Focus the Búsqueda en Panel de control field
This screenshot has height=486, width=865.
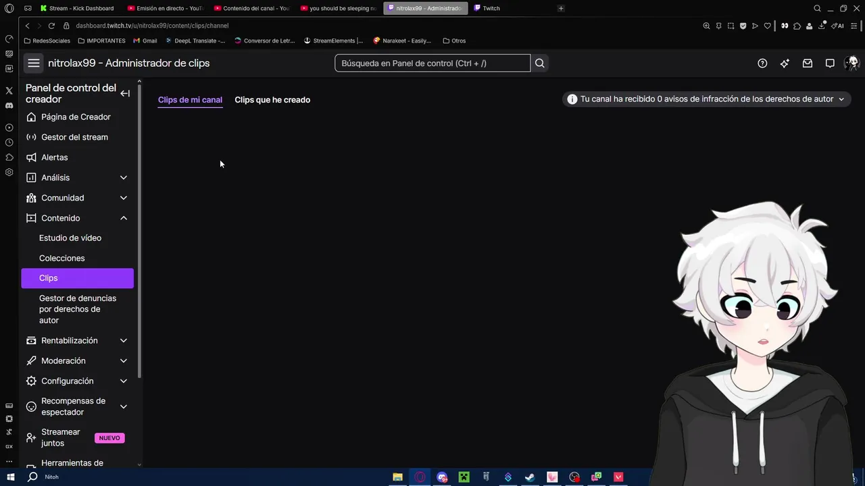[x=432, y=63]
